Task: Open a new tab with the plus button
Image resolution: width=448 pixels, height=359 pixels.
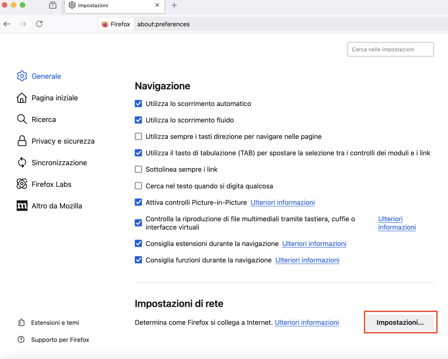Action: (x=174, y=5)
